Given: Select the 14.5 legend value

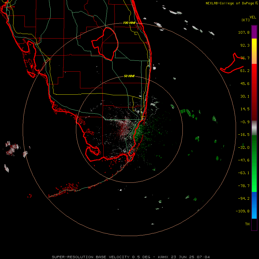Looking at the screenshot, I should pyautogui.click(x=245, y=109).
